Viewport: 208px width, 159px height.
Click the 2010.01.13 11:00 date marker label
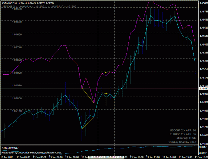tap(114, 157)
